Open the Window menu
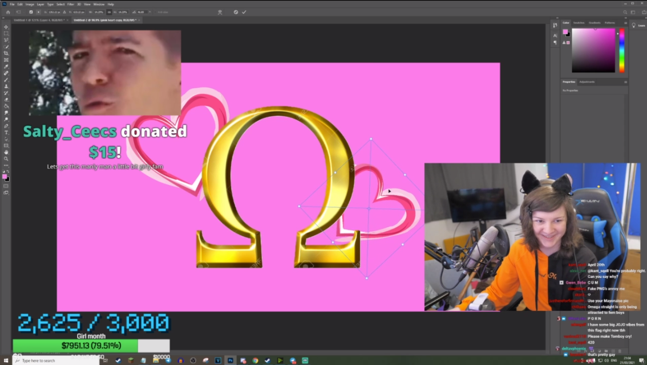 tap(99, 4)
